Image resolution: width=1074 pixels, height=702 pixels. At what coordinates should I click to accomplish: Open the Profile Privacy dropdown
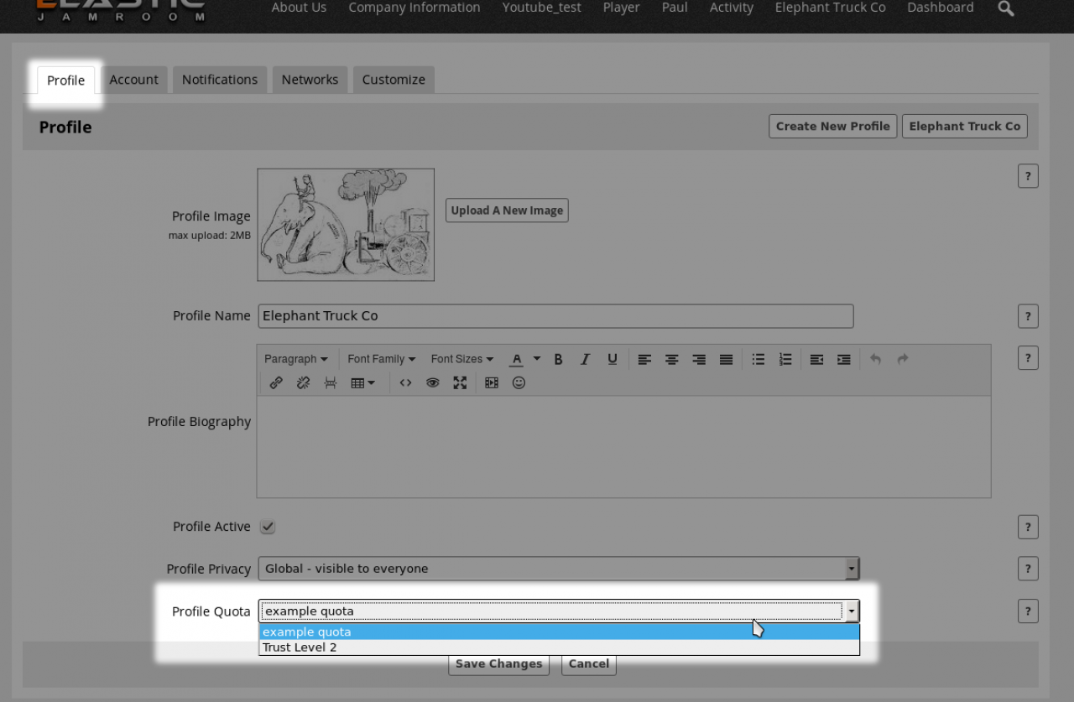tap(558, 569)
